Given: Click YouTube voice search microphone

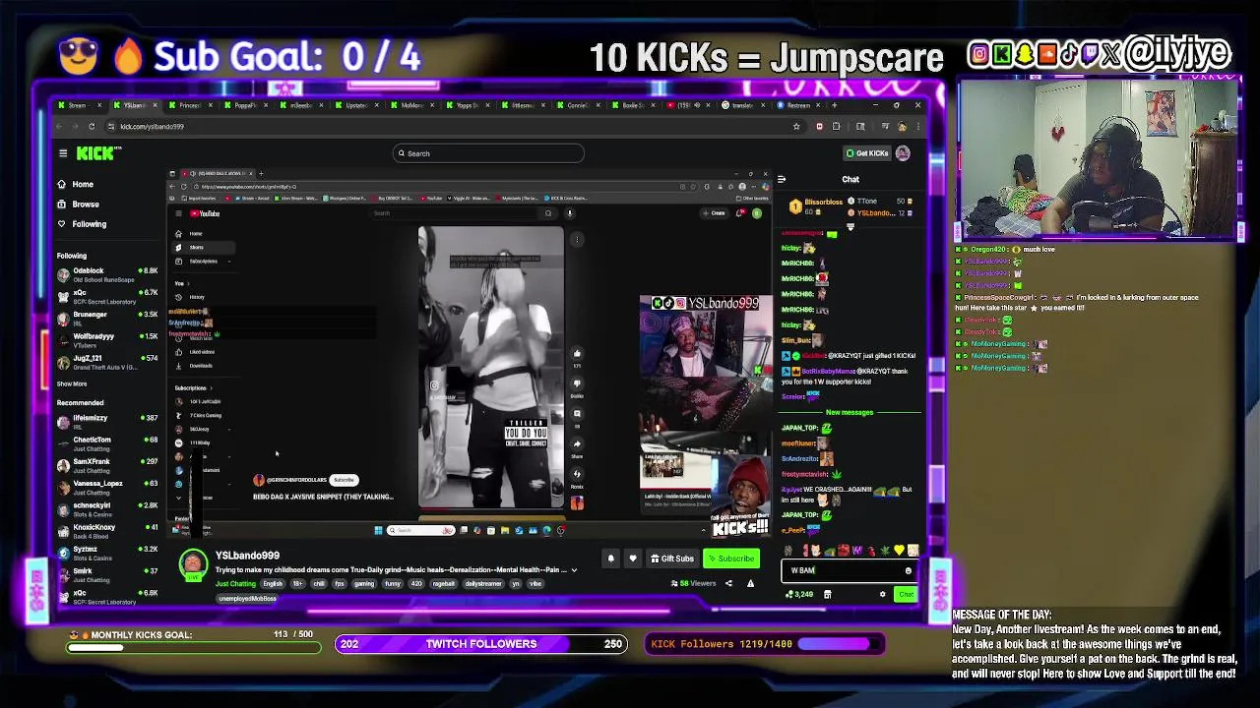Looking at the screenshot, I should pyautogui.click(x=569, y=213).
